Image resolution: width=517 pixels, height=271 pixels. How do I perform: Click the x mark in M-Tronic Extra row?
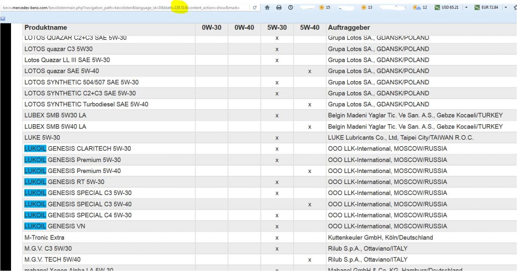277,238
